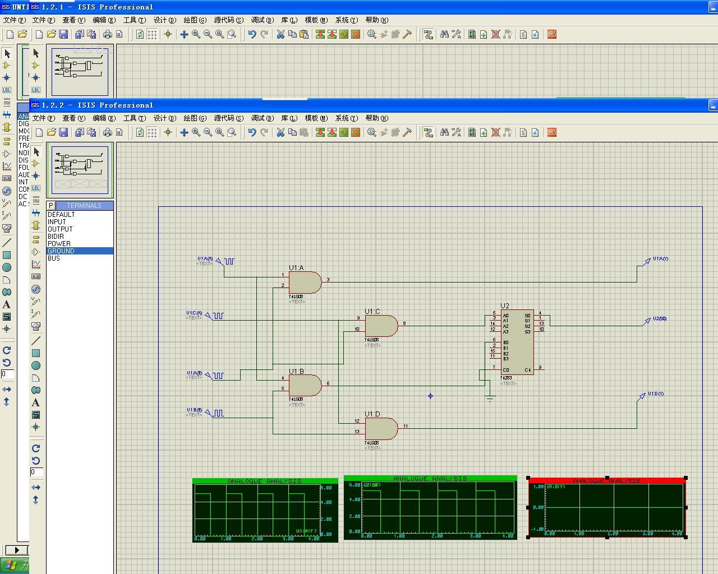This screenshot has height=574, width=718.
Task: Open Bill of Materials in 1.2.2 toolbar
Action: tap(523, 132)
